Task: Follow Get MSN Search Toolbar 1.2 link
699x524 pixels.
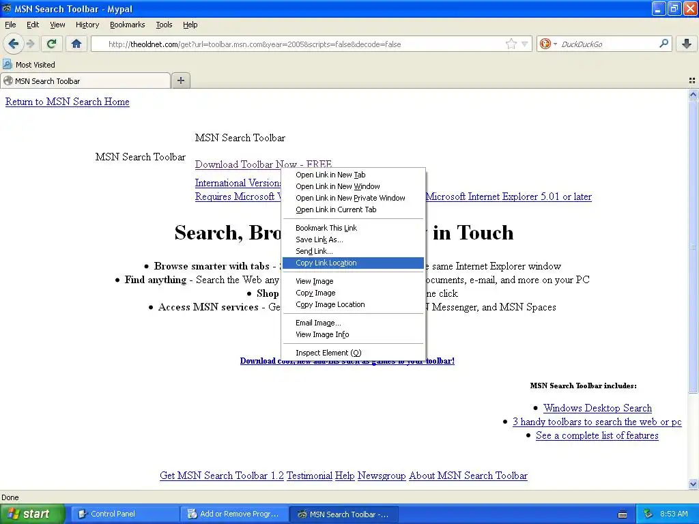Action: pyautogui.click(x=222, y=476)
